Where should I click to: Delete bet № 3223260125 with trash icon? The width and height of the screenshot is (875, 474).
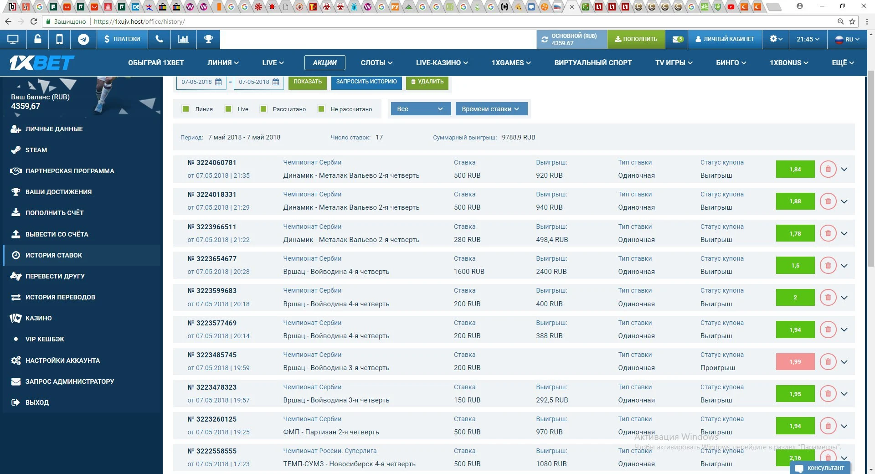pos(828,426)
